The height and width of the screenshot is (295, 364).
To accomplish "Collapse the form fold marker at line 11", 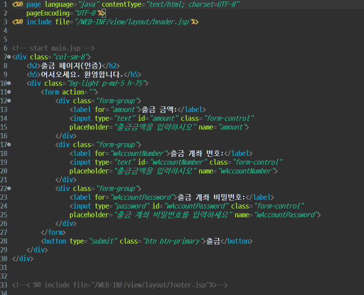I will coord(9,92).
